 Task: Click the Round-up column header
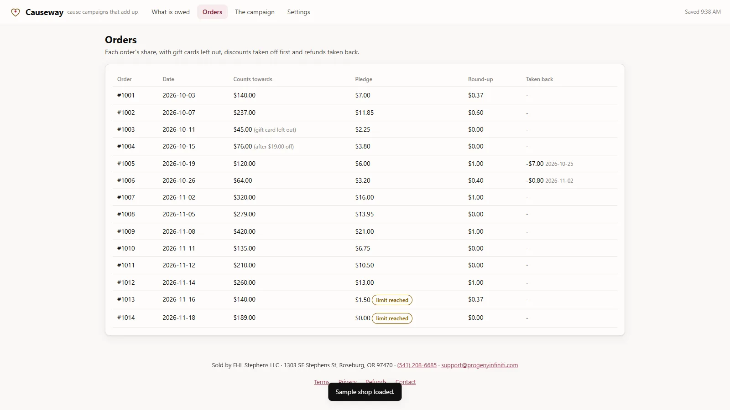[x=480, y=79]
